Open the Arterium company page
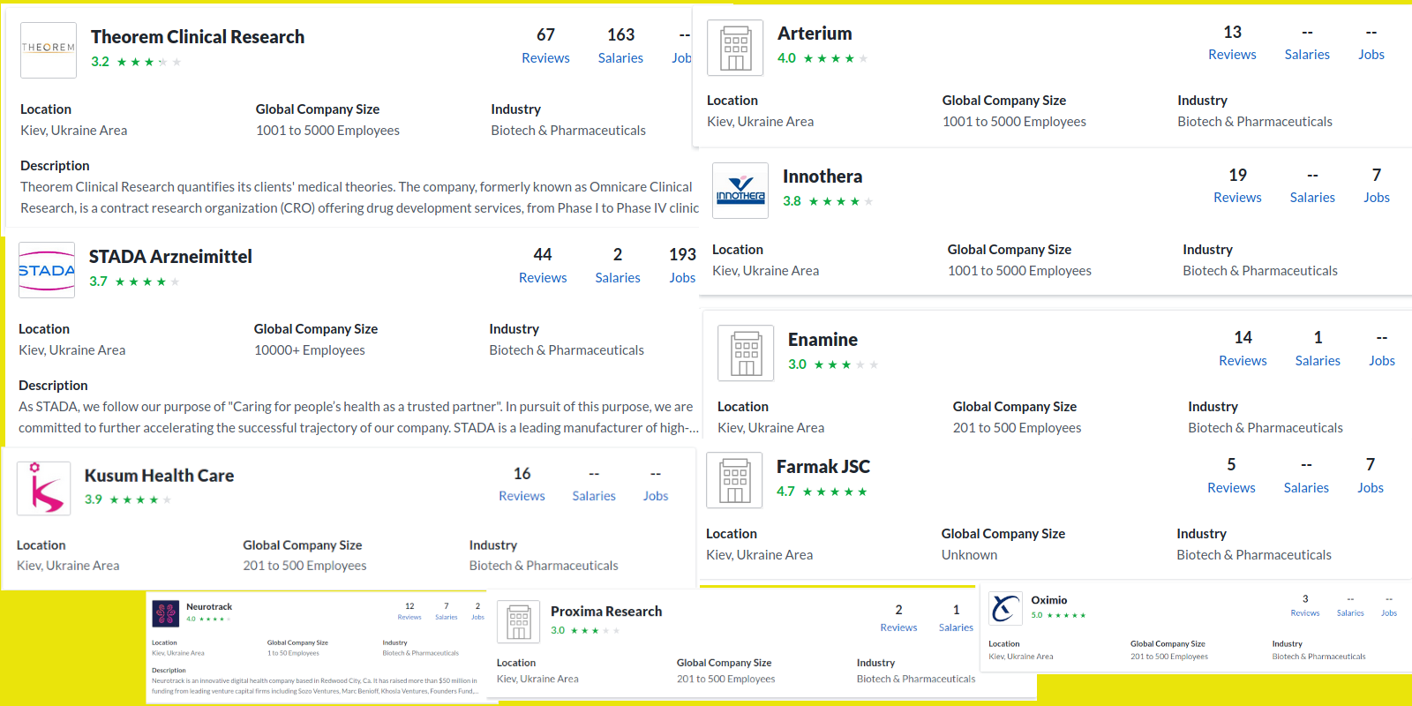The height and width of the screenshot is (706, 1412). (815, 34)
